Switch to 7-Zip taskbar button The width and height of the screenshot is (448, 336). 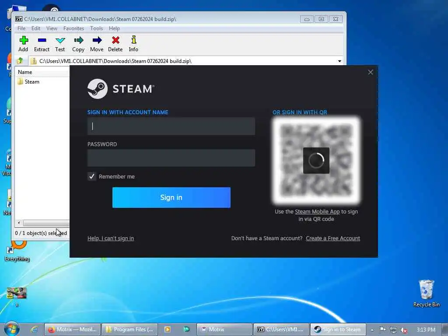pyautogui.click(x=281, y=329)
